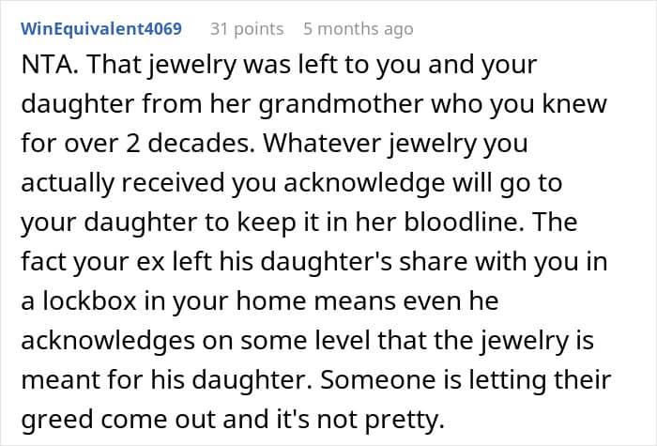Open the "5 months ago" timestamp permalink
The image size is (657, 446).
coord(358,29)
